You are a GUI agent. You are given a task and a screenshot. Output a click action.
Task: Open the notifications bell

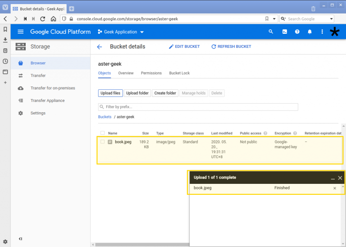(x=310, y=32)
